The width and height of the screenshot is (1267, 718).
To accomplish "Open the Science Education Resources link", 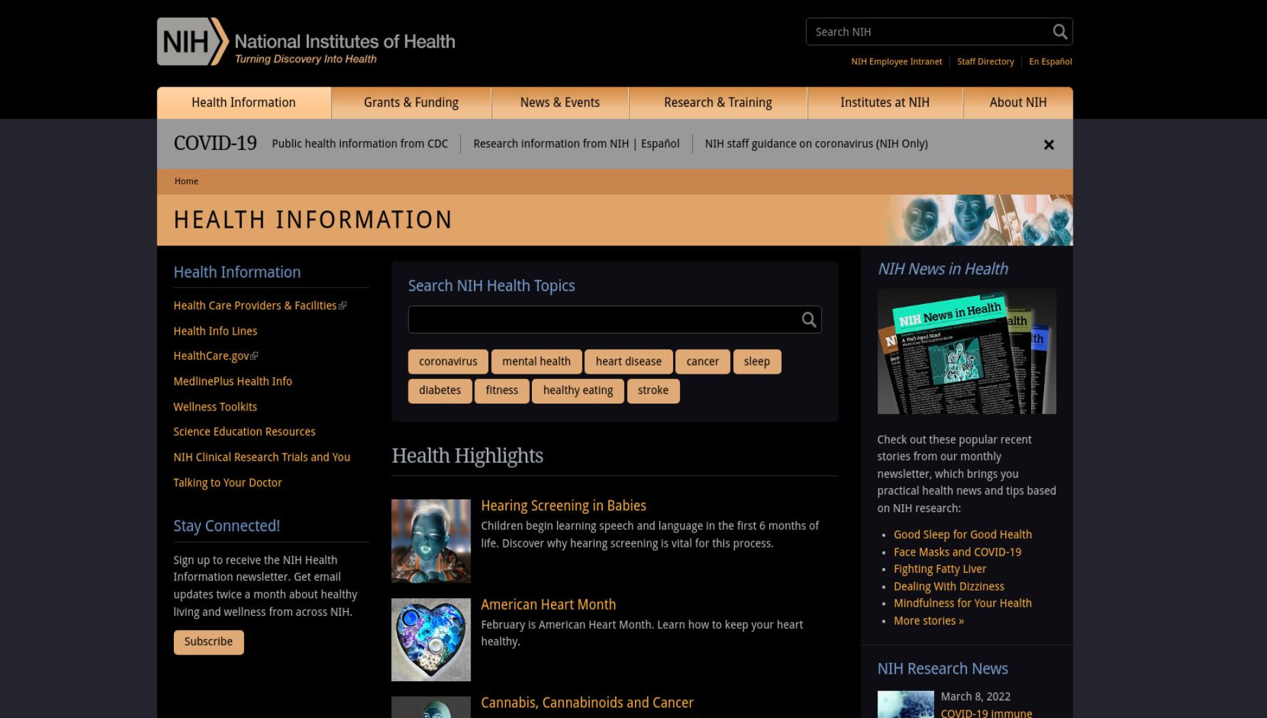I will tap(244, 432).
